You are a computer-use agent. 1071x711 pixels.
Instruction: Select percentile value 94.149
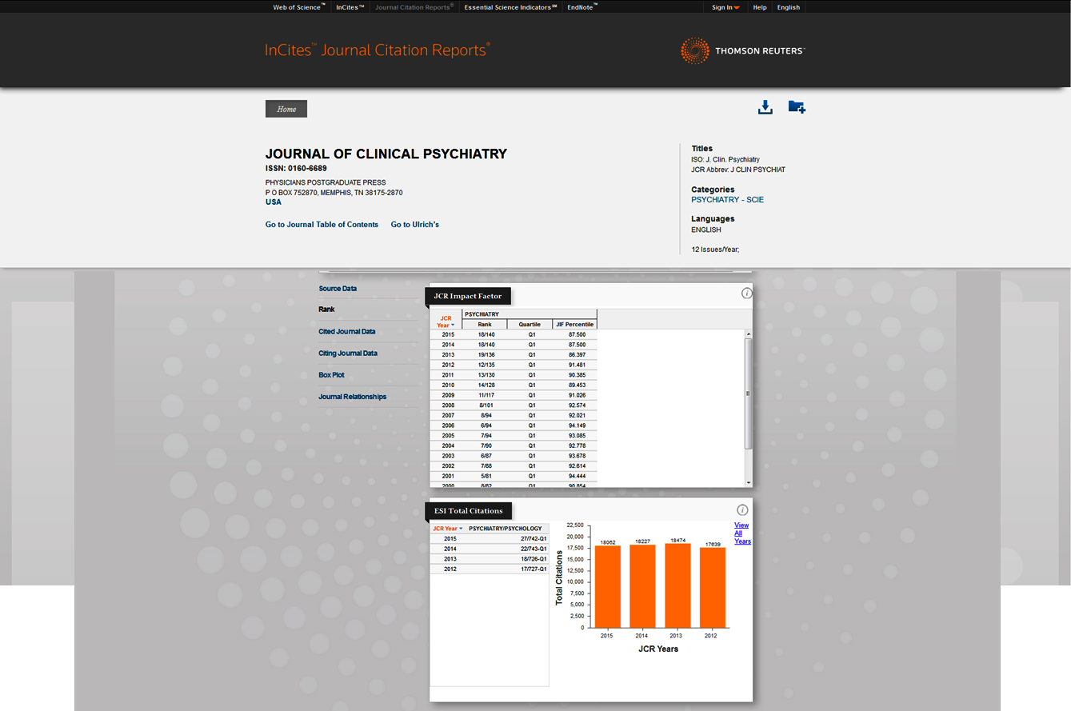(x=577, y=425)
